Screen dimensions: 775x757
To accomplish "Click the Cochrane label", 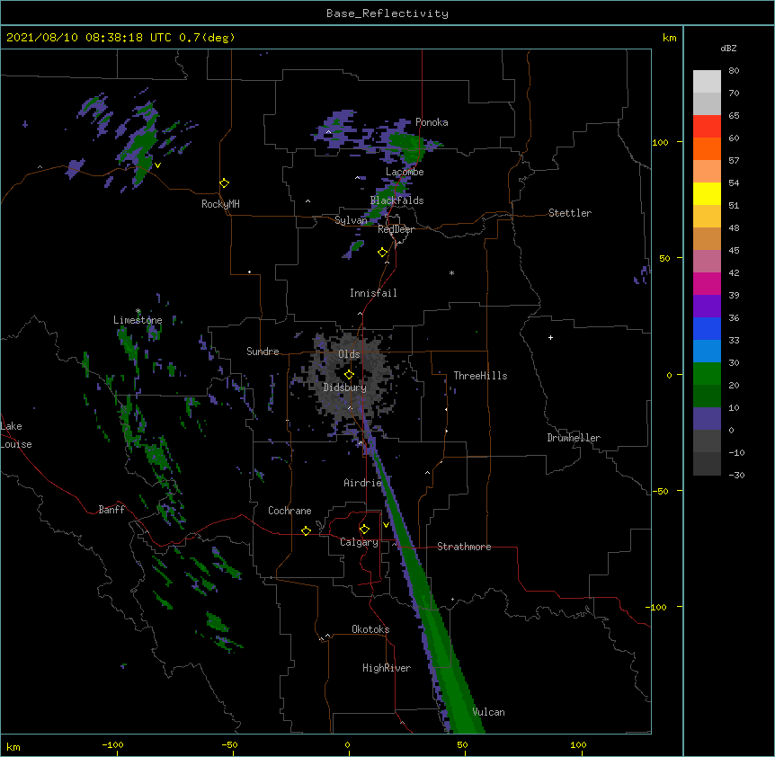I will pyautogui.click(x=290, y=511).
